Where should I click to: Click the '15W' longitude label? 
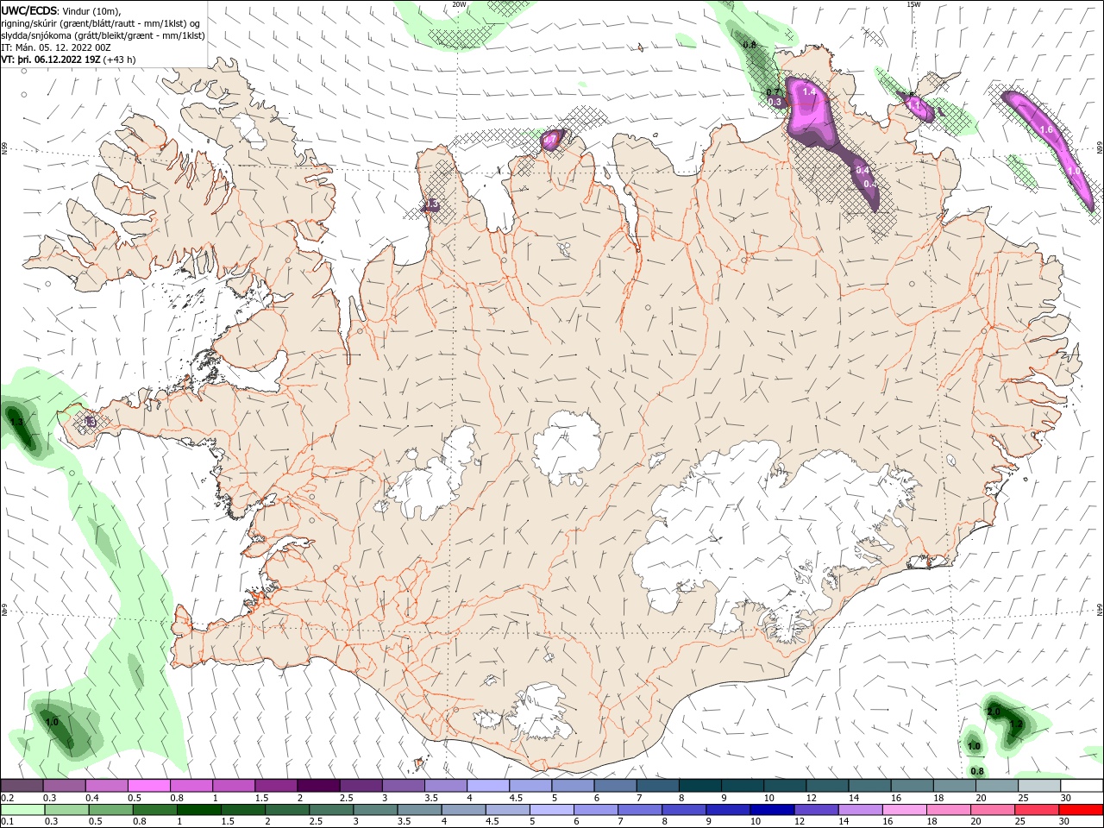913,4
